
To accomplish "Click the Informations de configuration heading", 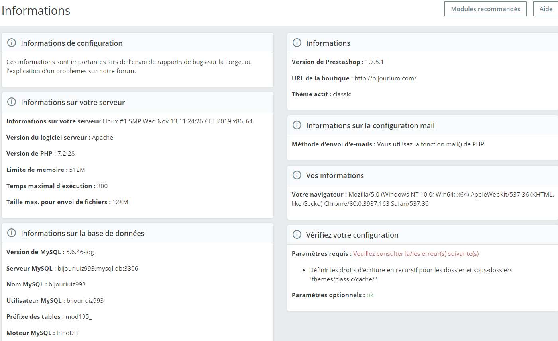I will [x=72, y=43].
